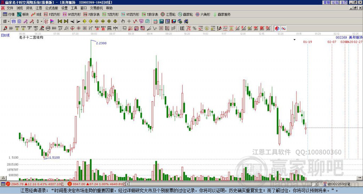Open the 交易委托 menu
Screen dimensions: 363x194
click(96, 8)
